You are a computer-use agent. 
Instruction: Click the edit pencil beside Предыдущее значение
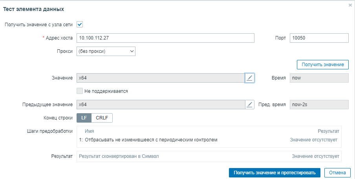tap(250, 105)
